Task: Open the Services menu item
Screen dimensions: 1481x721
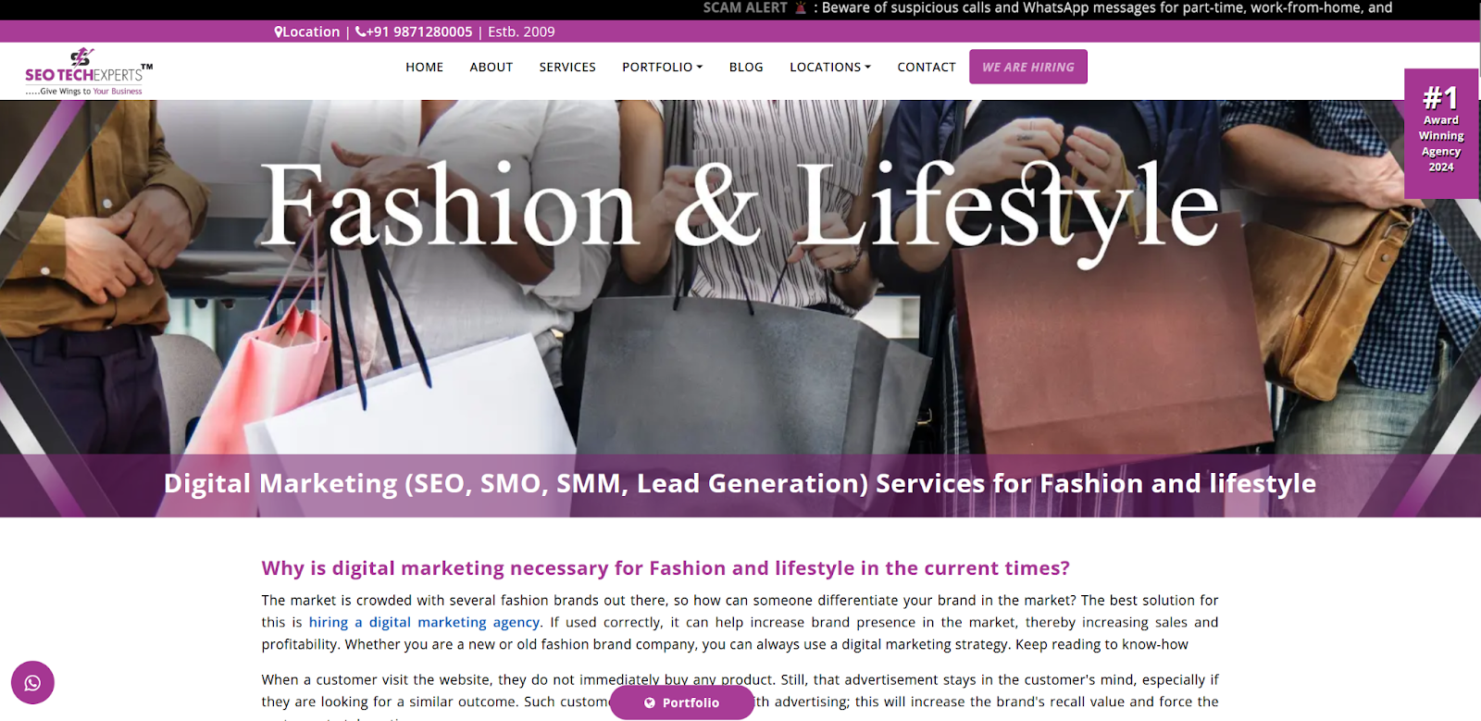Action: coord(567,67)
